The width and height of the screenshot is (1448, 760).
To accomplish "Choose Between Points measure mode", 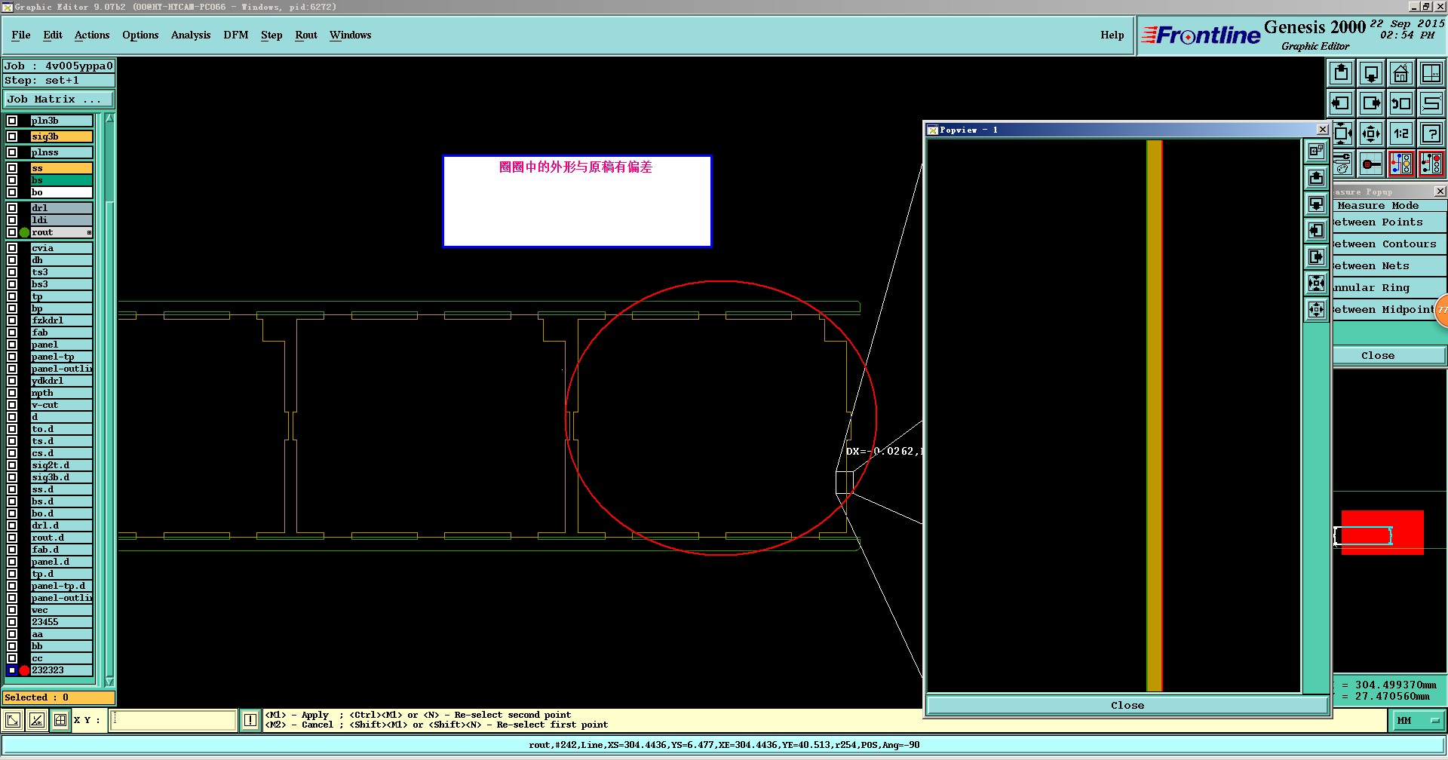I will (x=1389, y=222).
